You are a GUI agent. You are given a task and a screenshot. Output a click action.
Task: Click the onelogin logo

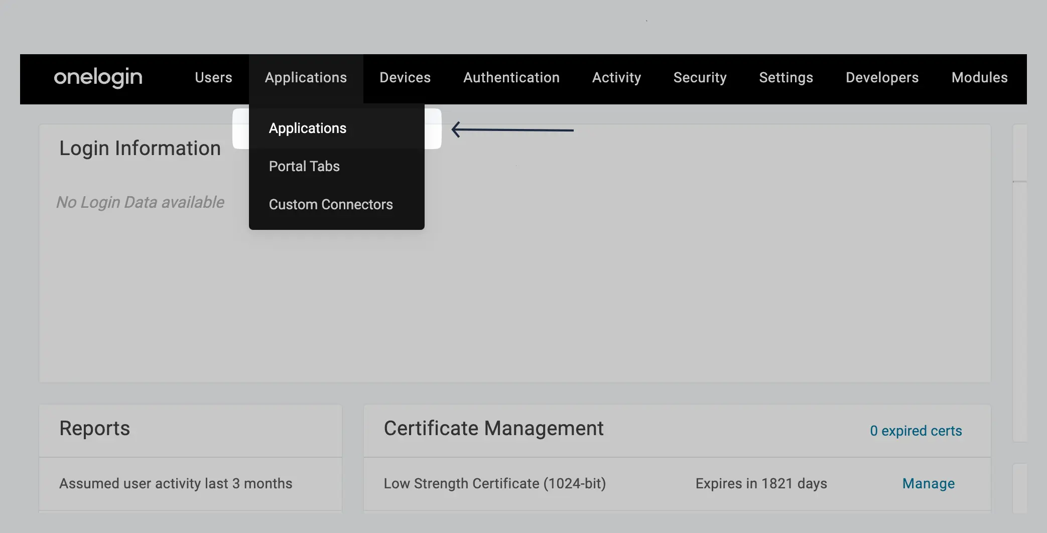point(98,78)
